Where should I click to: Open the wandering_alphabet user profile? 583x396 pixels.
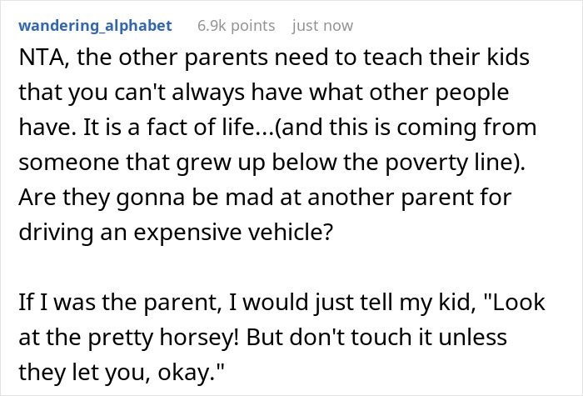coord(95,26)
